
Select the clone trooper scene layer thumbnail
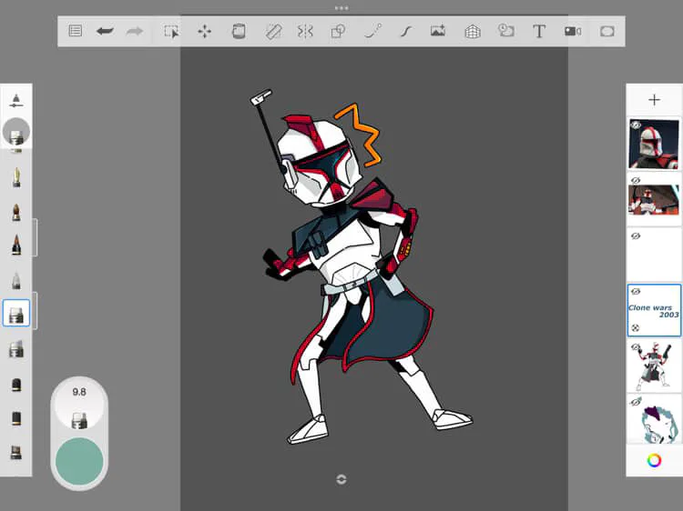click(x=654, y=200)
